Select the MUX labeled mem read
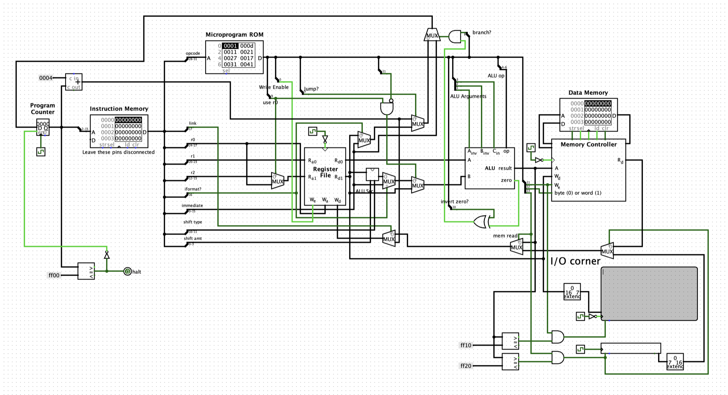This screenshot has width=728, height=395. (x=517, y=246)
